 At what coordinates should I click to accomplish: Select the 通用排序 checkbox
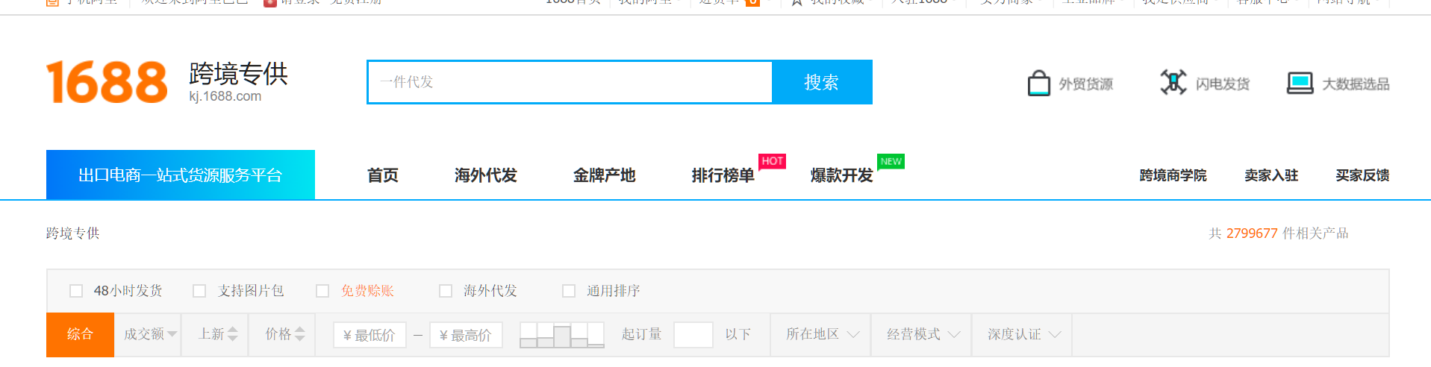point(569,291)
